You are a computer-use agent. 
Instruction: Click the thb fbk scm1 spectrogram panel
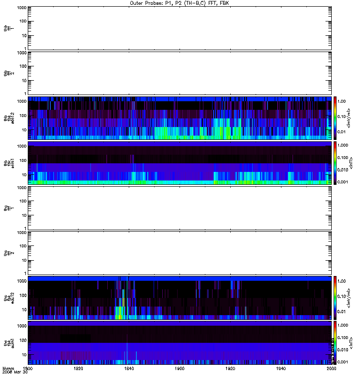(x=179, y=163)
